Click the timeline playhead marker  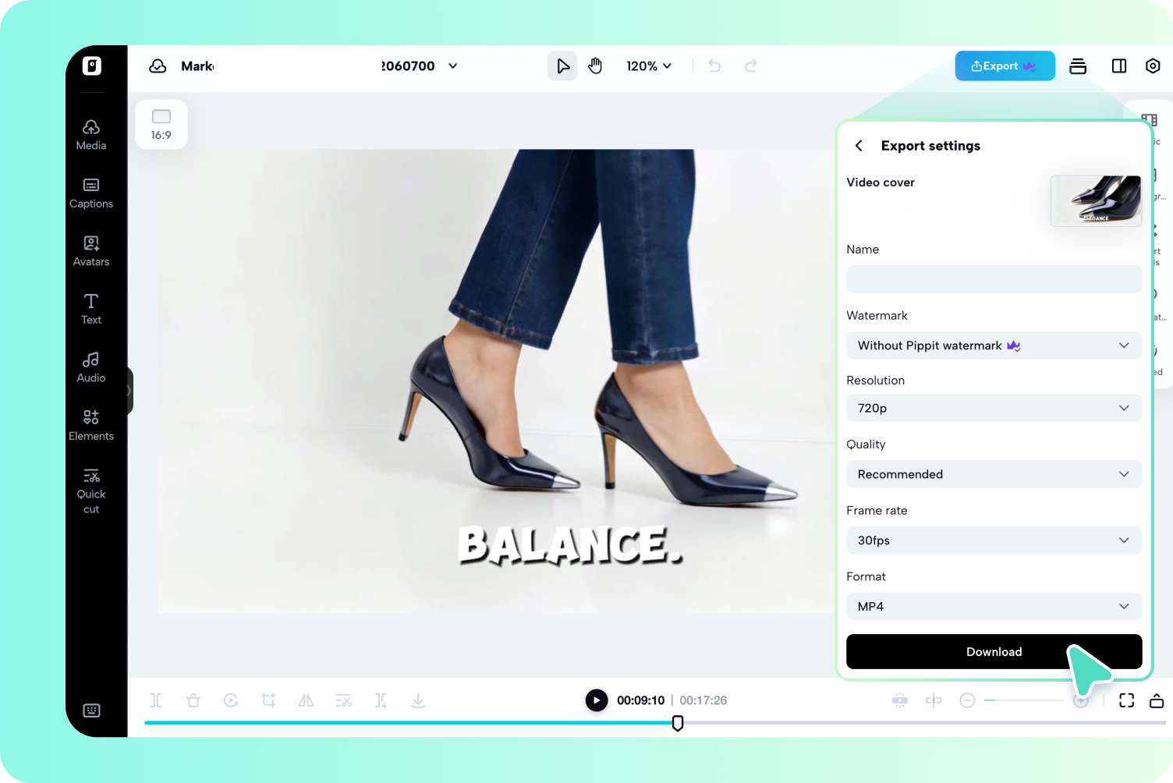coord(678,723)
